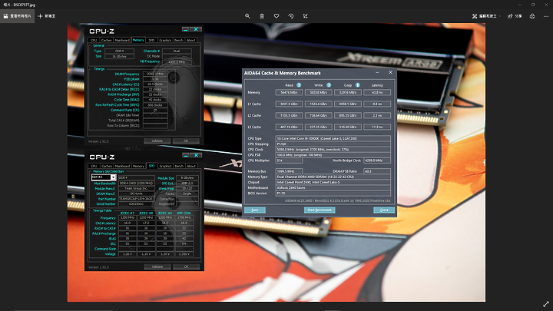Viewport: 553px width, 311px height.
Task: Add photo to favorites with heart icon
Action: (x=276, y=16)
